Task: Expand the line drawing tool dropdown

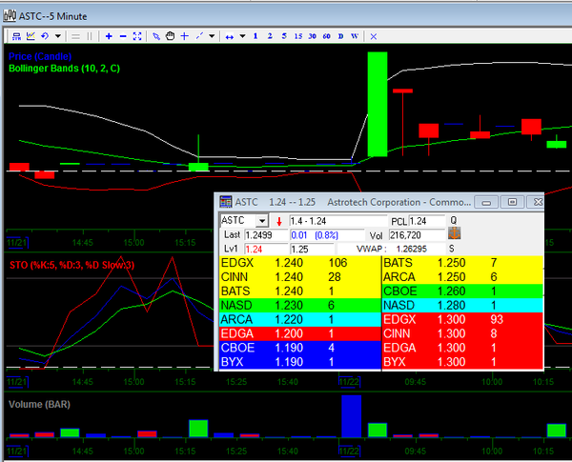Action: tap(213, 36)
